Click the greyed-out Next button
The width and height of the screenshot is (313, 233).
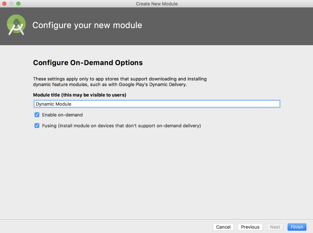[x=275, y=227]
